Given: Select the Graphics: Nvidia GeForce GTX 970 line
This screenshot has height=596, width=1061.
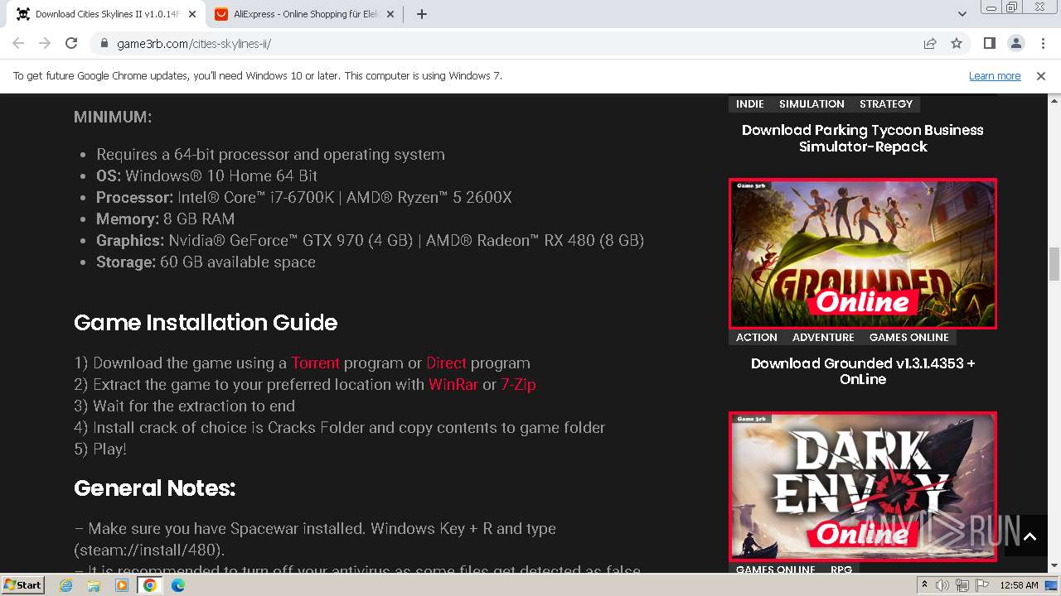Looking at the screenshot, I should click(370, 240).
